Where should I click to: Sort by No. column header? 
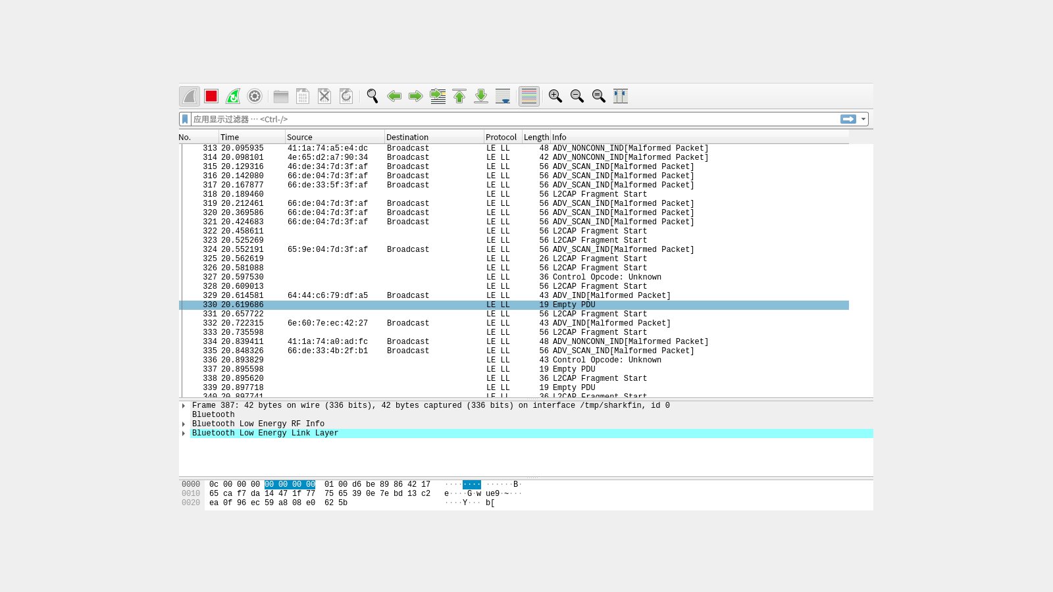coord(198,137)
